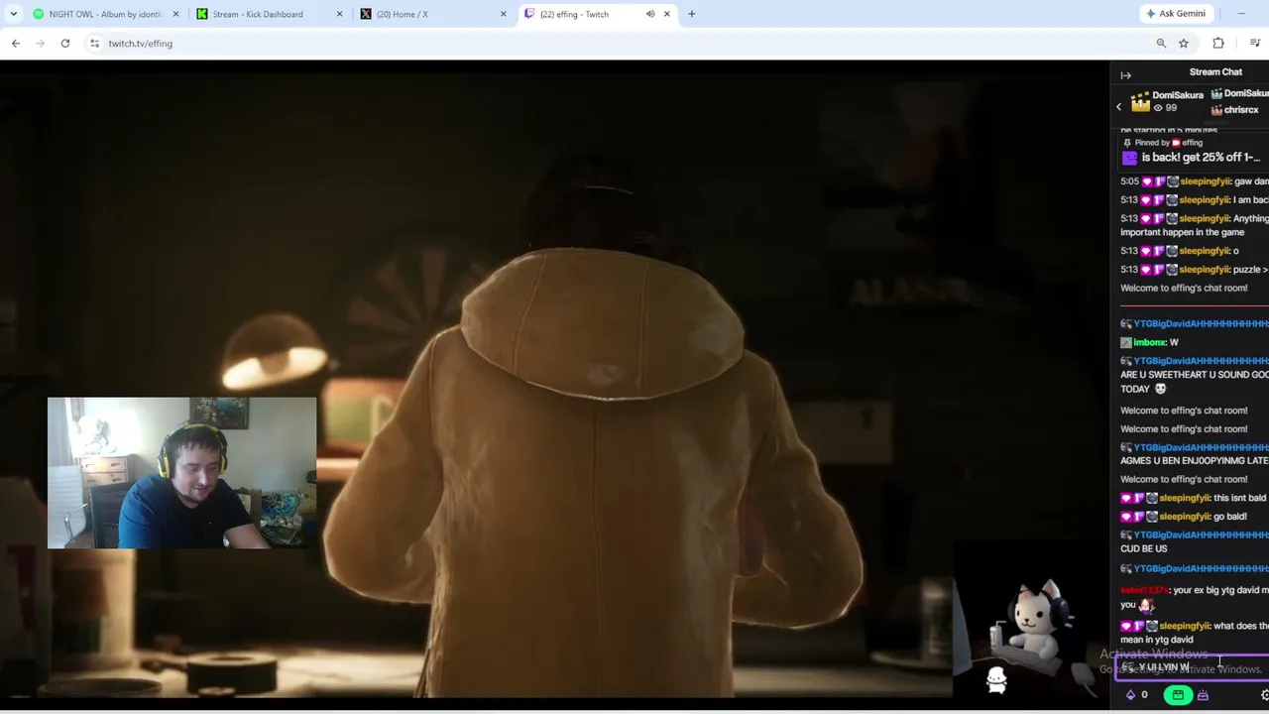Click the Ask Gemini button
1269x714 pixels.
[1176, 14]
